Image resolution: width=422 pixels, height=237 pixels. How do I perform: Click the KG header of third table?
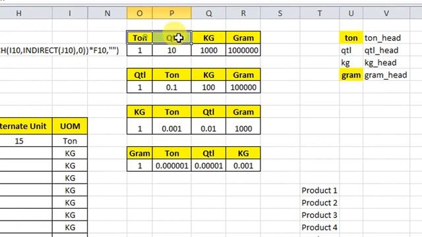click(x=139, y=112)
